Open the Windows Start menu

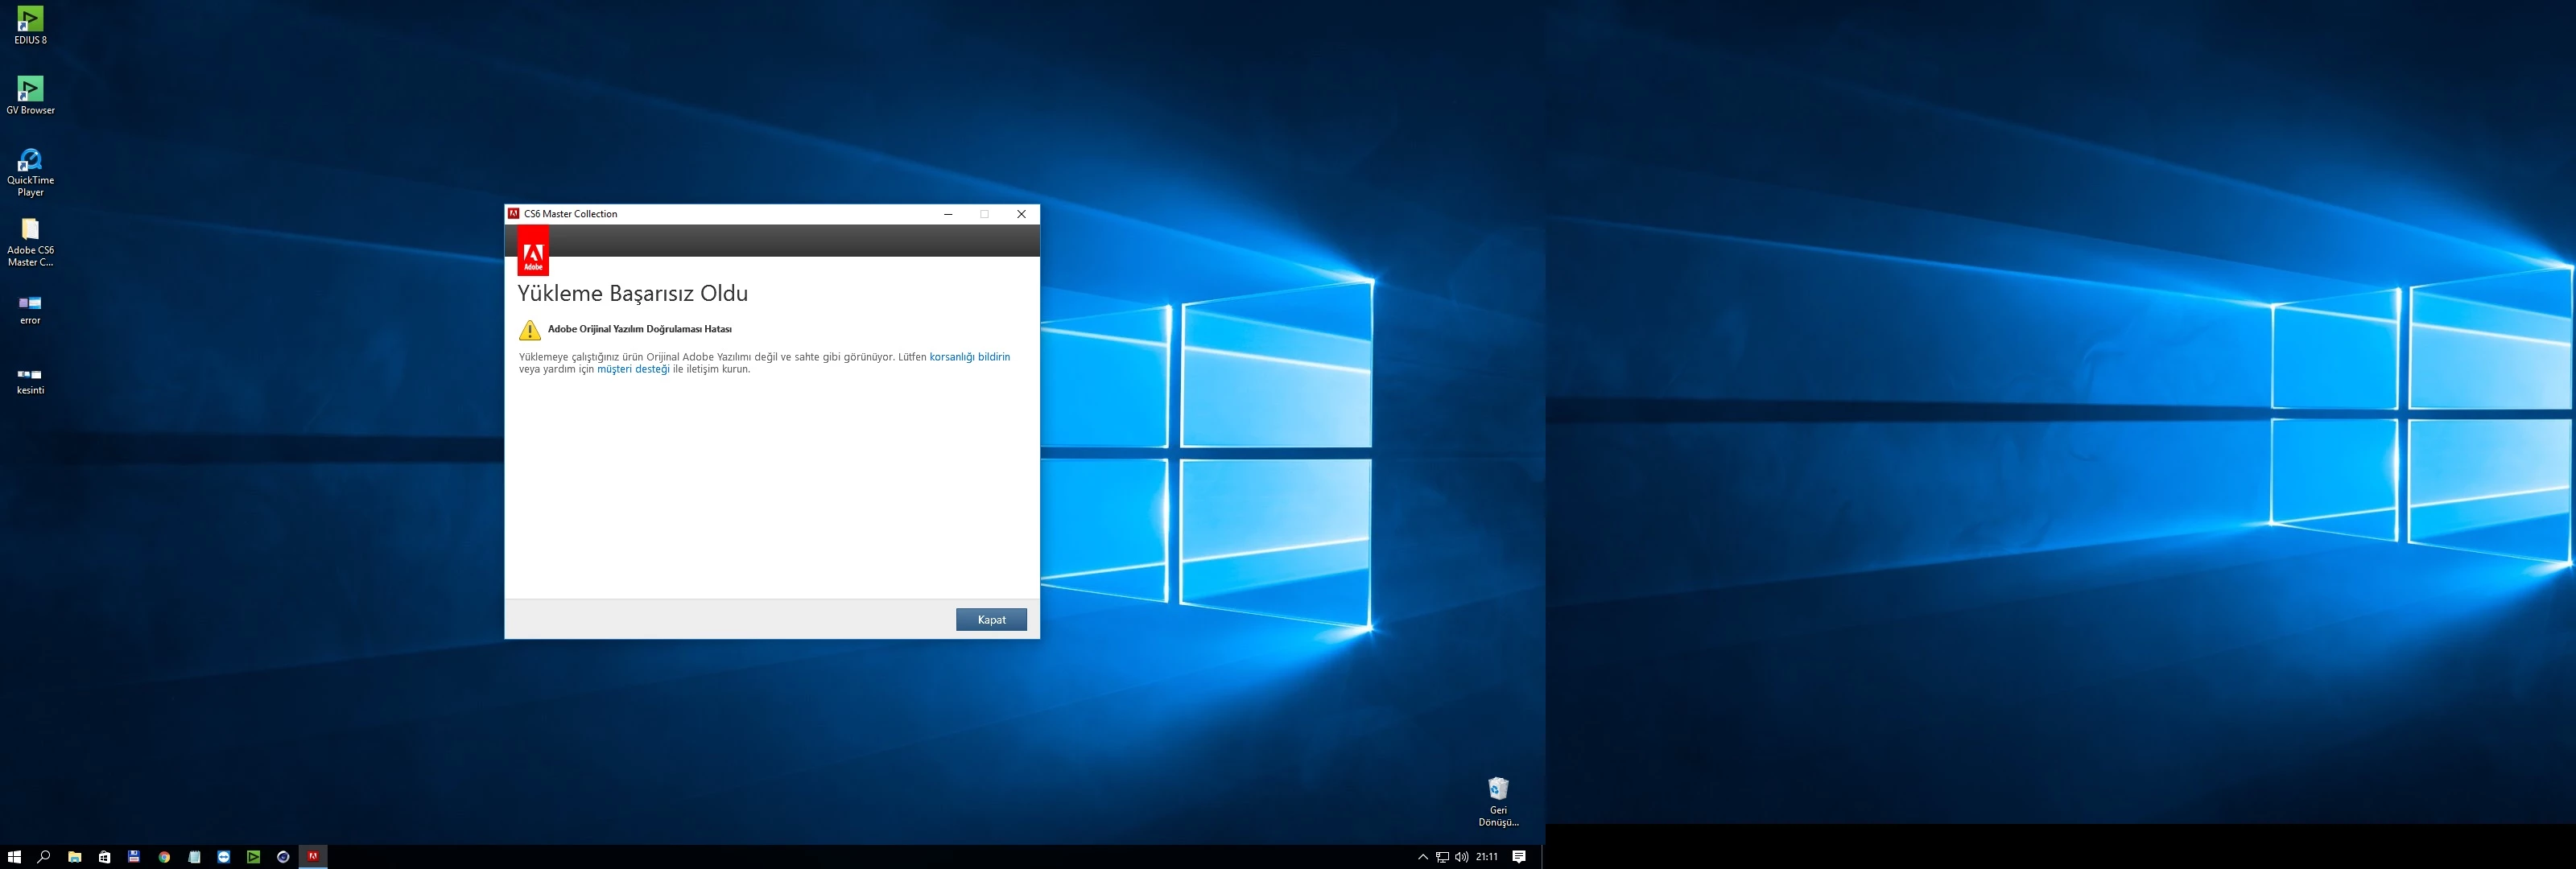(14, 857)
